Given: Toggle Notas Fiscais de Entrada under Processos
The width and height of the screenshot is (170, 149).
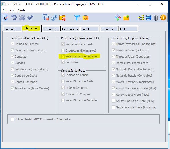Looking at the screenshot, I should 63,56.
